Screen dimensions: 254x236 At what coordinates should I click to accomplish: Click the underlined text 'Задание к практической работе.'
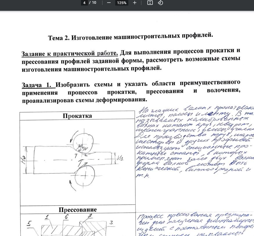pyautogui.click(x=70, y=53)
